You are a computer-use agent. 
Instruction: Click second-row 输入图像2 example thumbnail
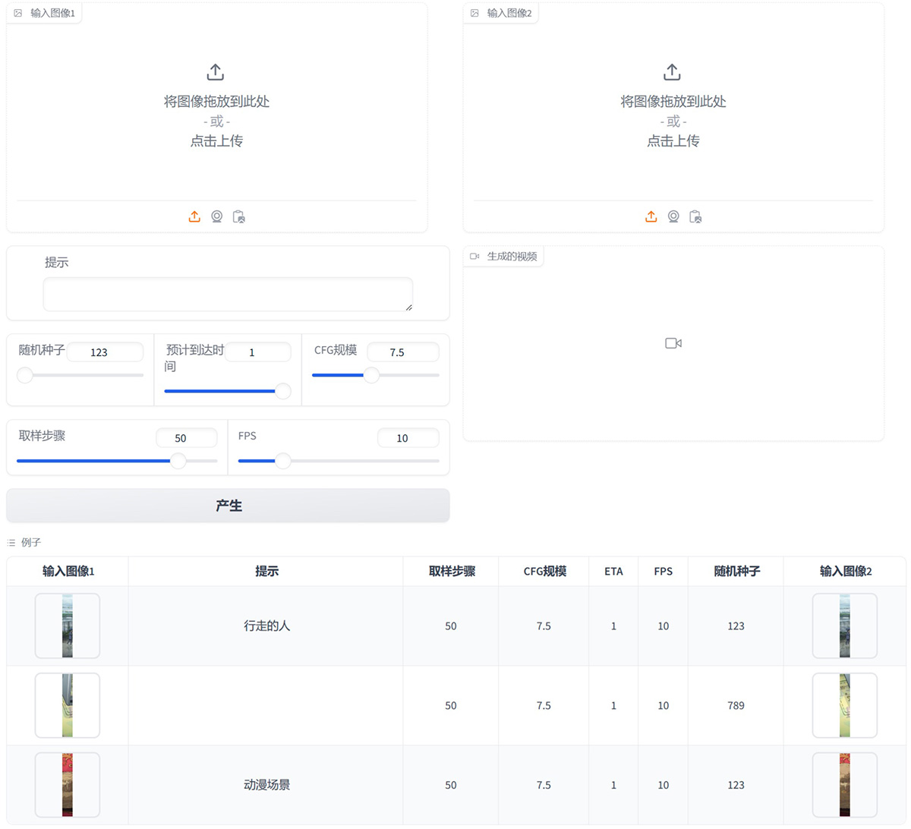tap(844, 705)
